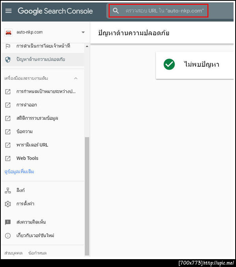Click the sidebar scrollbar up arrow
Image resolution: width=236 pixels, height=267 pixels.
(x=87, y=46)
